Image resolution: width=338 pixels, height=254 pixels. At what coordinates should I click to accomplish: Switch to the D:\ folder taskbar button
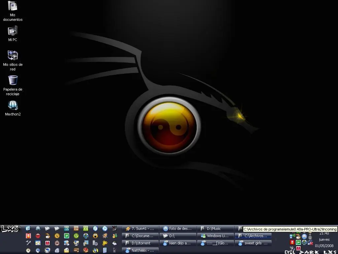[x=178, y=235]
